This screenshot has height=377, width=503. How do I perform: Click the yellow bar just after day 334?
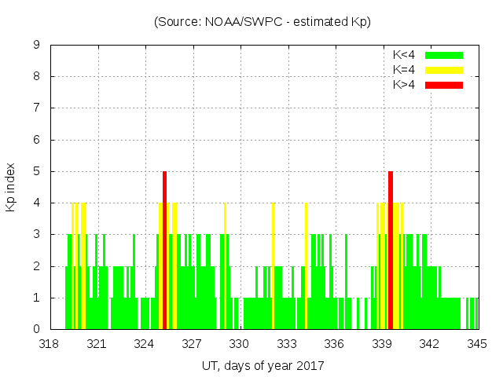click(x=306, y=265)
